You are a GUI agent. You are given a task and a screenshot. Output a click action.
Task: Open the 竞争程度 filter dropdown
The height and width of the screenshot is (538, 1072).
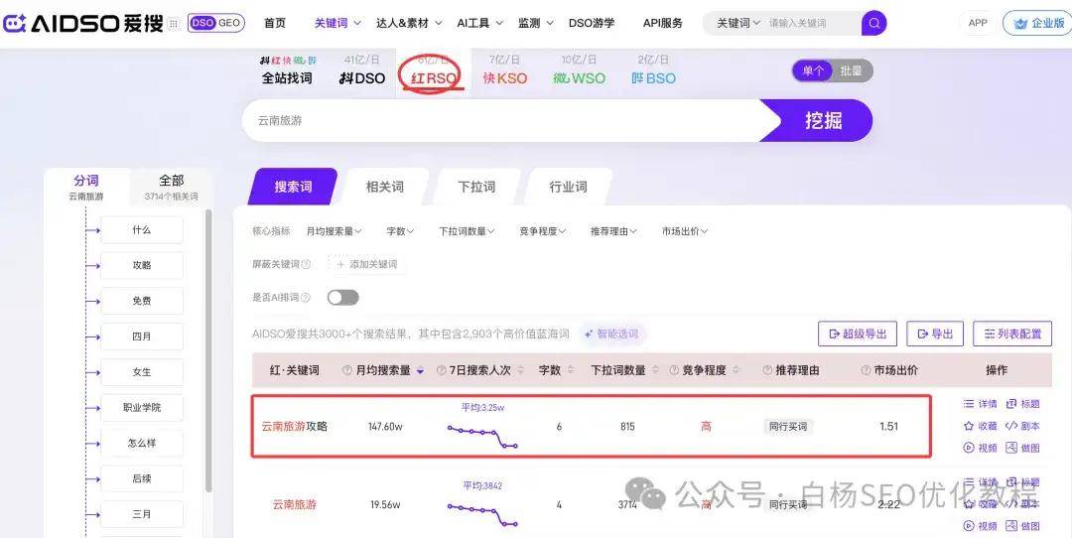click(x=542, y=231)
